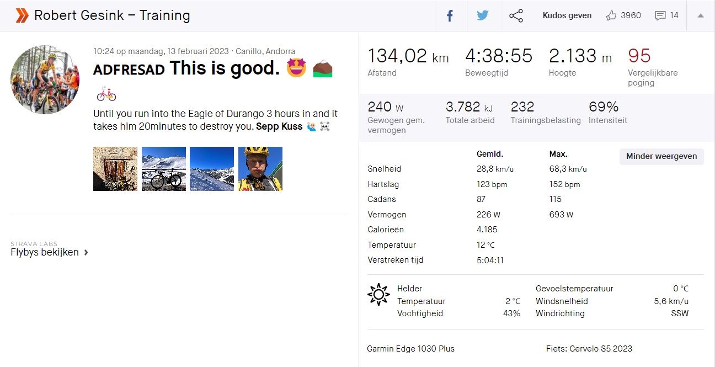View the rider selfie photo
The image size is (715, 367).
[x=260, y=169]
